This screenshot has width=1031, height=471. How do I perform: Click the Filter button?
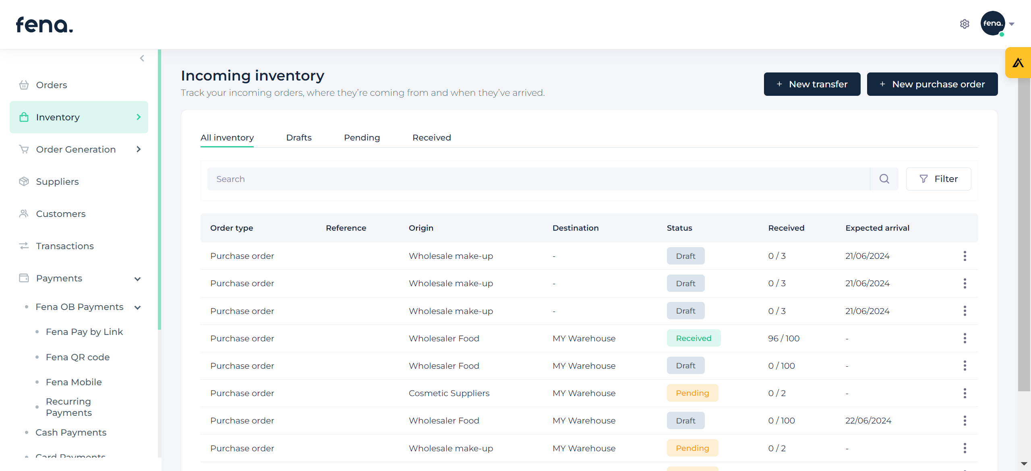coord(938,179)
